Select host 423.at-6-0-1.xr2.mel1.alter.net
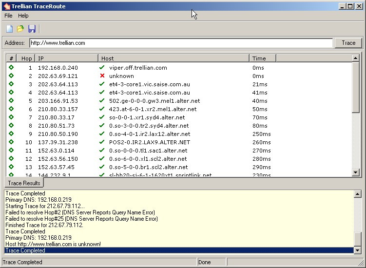This screenshot has height=268, width=366. 153,109
